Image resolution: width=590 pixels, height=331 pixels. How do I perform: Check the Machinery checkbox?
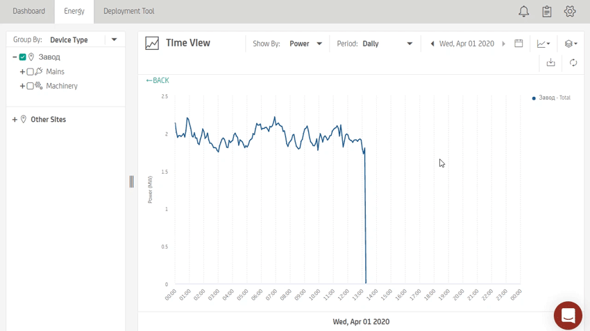pyautogui.click(x=30, y=87)
